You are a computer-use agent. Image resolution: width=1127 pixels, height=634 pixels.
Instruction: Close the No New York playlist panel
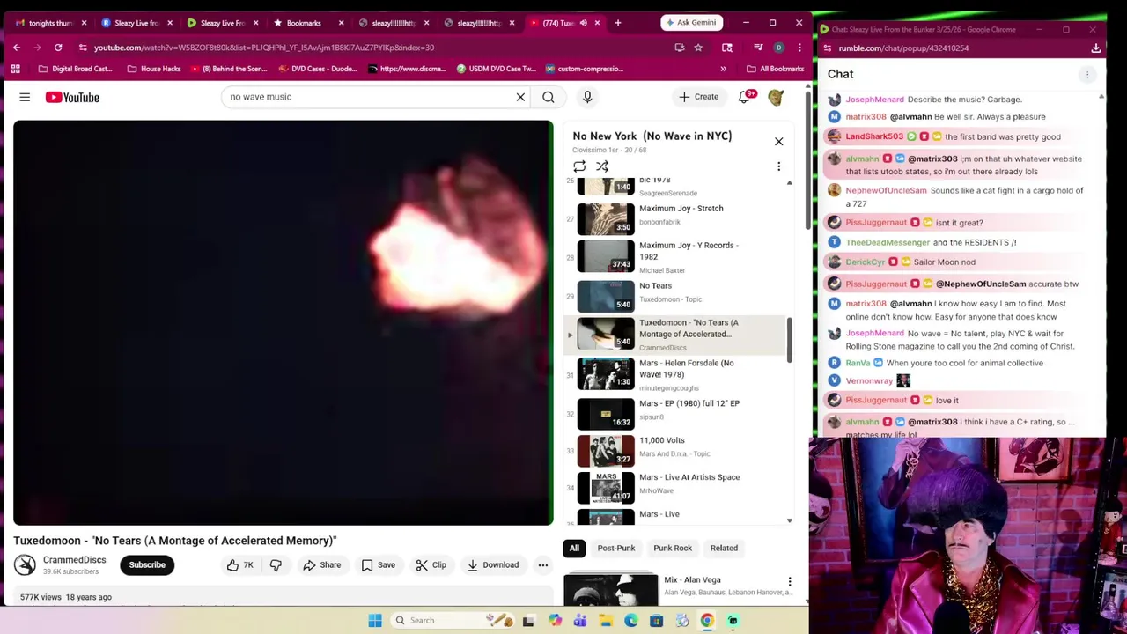(x=778, y=141)
